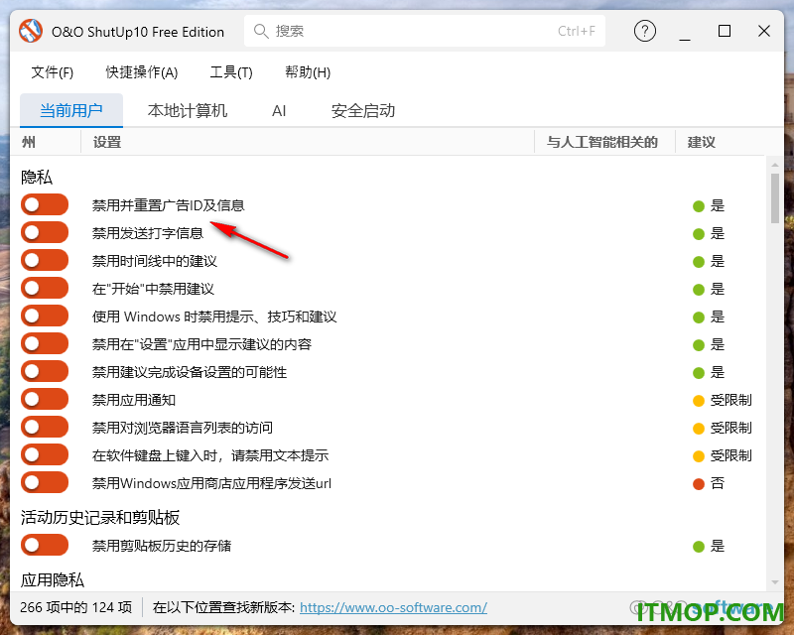Toggle 禁用Windows应用商店应用程序发送url switch
794x635 pixels.
click(45, 482)
